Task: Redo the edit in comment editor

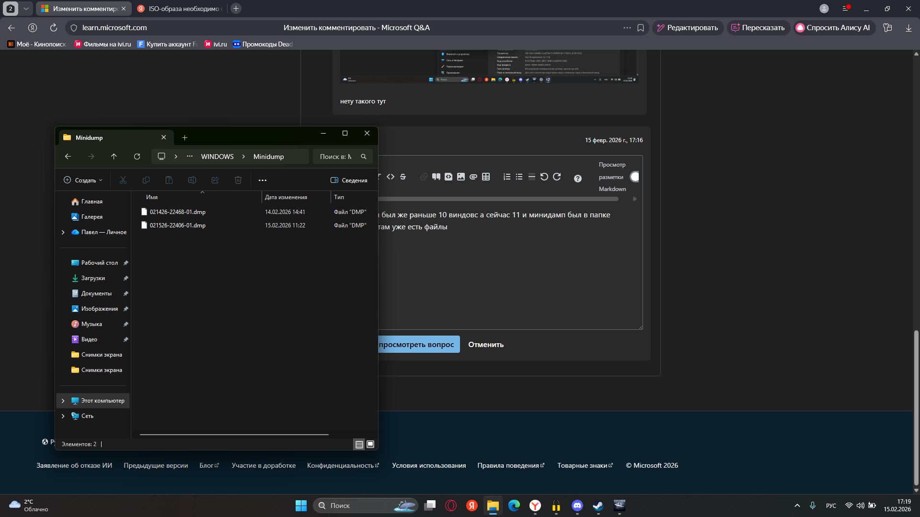Action: [557, 177]
